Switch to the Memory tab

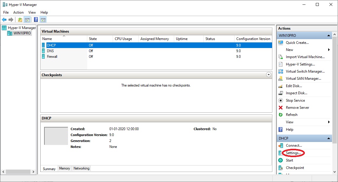click(64, 168)
